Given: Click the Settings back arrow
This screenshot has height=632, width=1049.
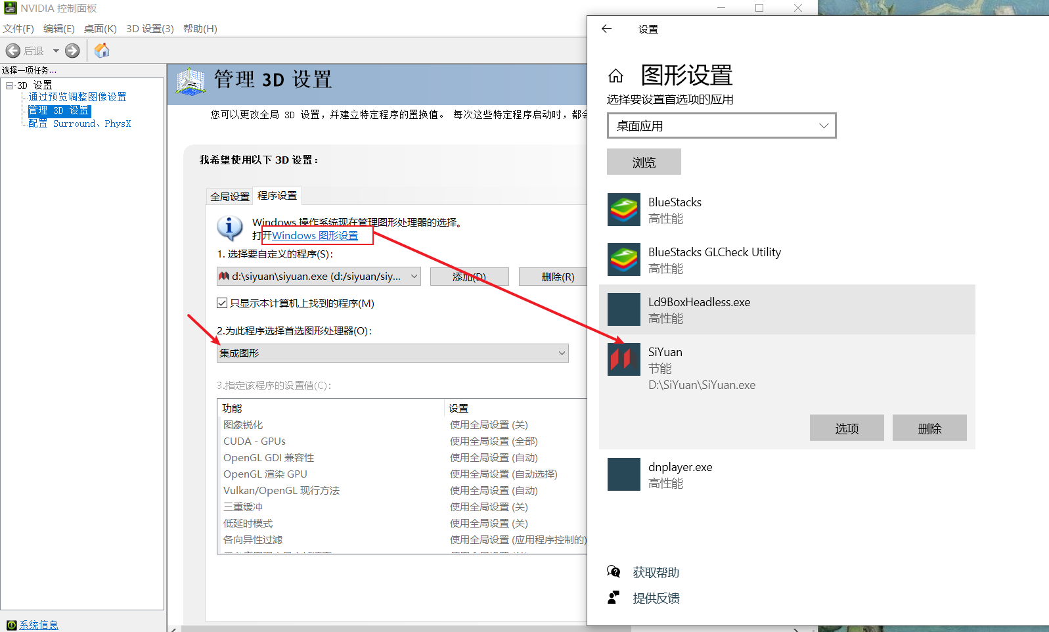Looking at the screenshot, I should coord(606,29).
